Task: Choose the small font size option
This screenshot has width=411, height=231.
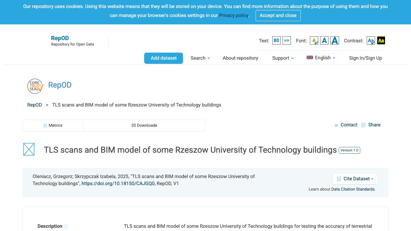Action: 314,40
